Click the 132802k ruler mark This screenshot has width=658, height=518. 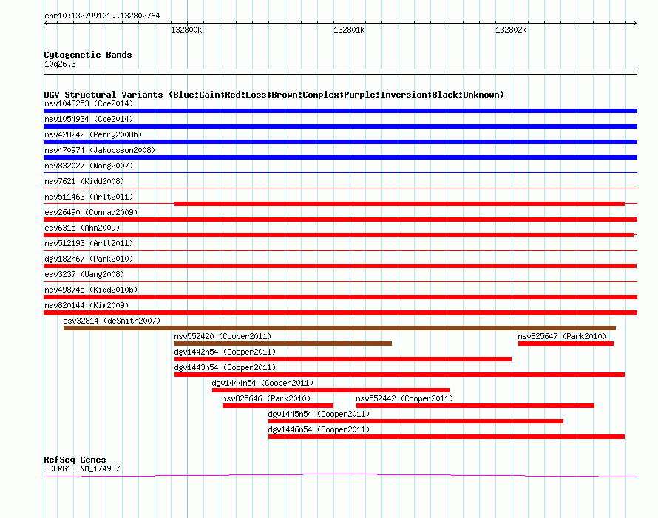511,30
